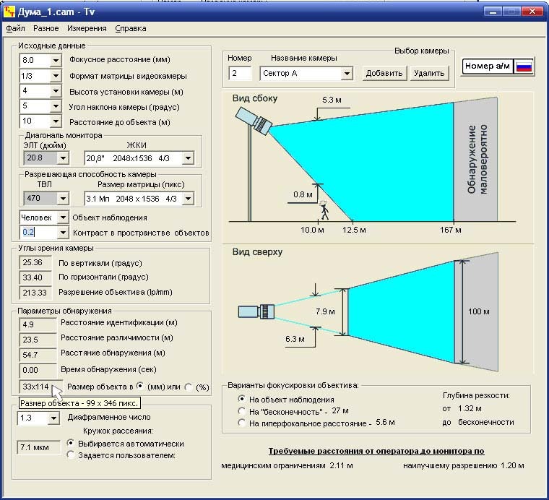
Task: Open the ТВЛ 470 resolution dropdown
Action: point(63,199)
